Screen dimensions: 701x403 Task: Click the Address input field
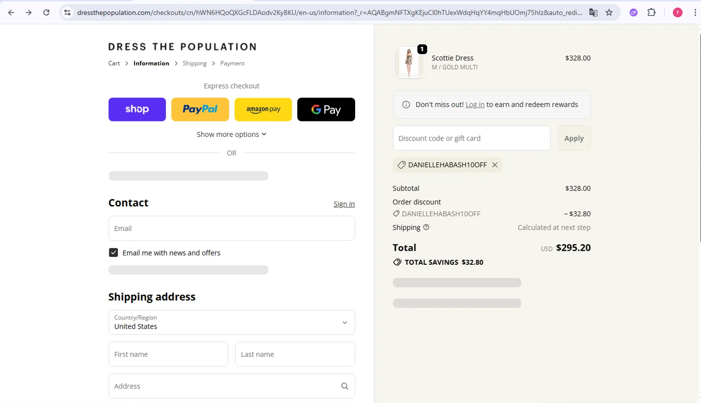point(232,386)
